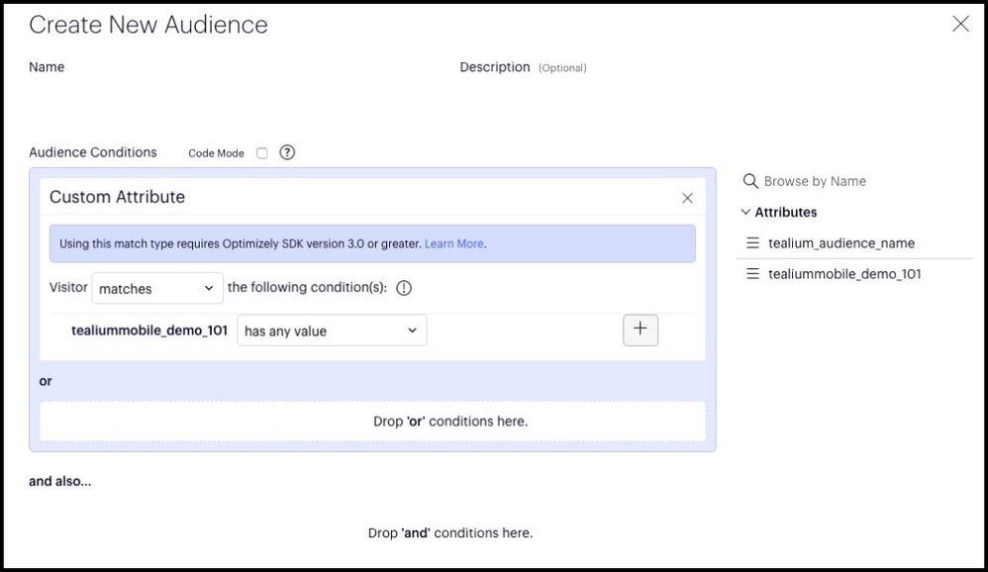Viewport: 988px width, 572px height.
Task: Open the 'has any value' dropdown
Action: click(x=331, y=331)
